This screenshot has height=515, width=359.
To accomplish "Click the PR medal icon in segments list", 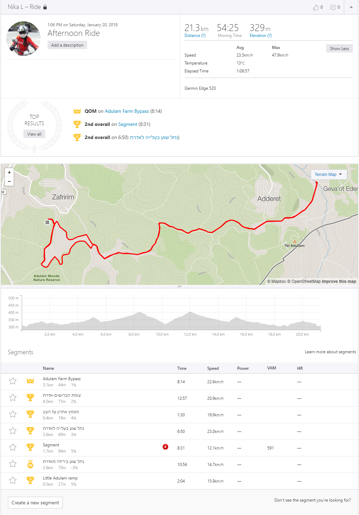I will pyautogui.click(x=30, y=464).
